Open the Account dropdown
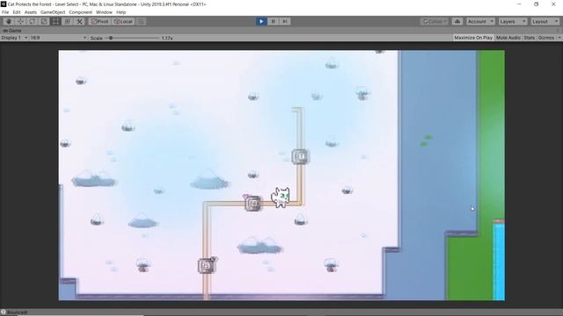 480,21
